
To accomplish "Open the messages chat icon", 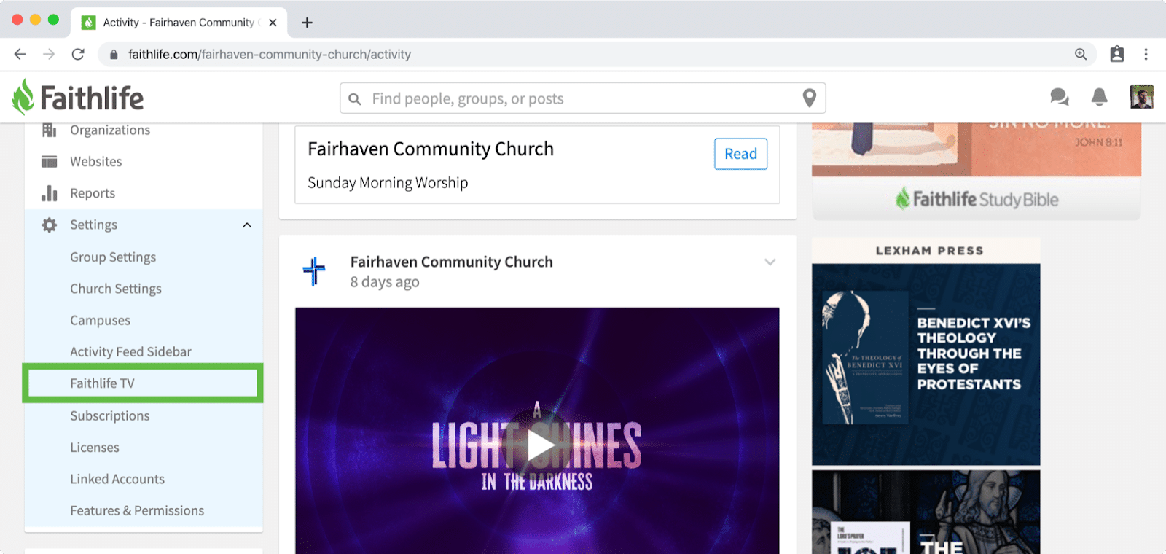I will pyautogui.click(x=1059, y=97).
